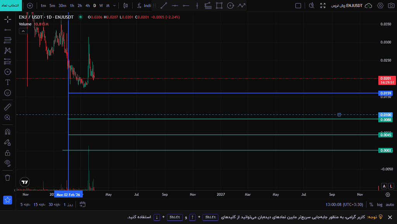
Task: Take a chart snapshot with the camera icon
Action: click(391, 6)
